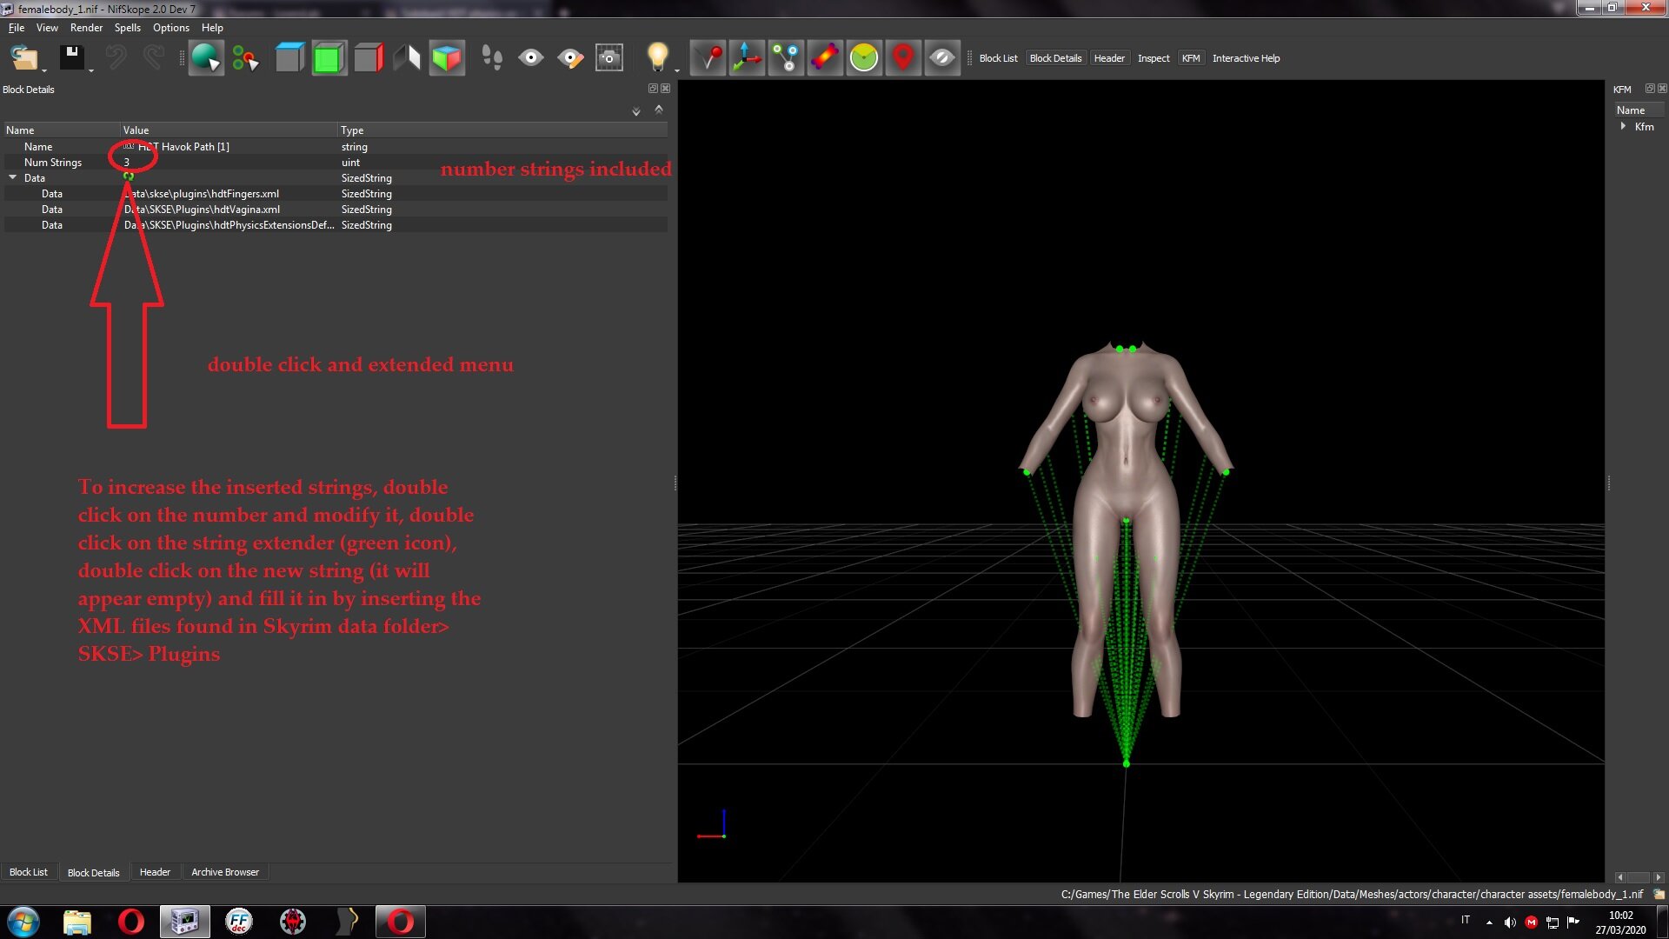Image resolution: width=1669 pixels, height=939 pixels.
Task: Toggle the node connections display icon
Action: coord(786,58)
